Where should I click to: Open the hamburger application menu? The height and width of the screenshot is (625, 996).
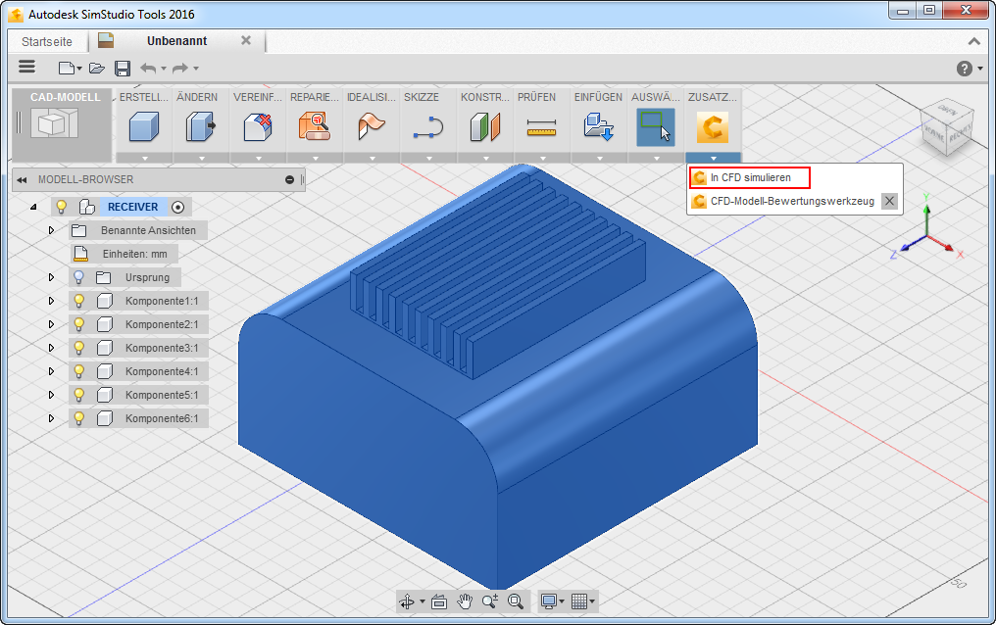[x=26, y=67]
